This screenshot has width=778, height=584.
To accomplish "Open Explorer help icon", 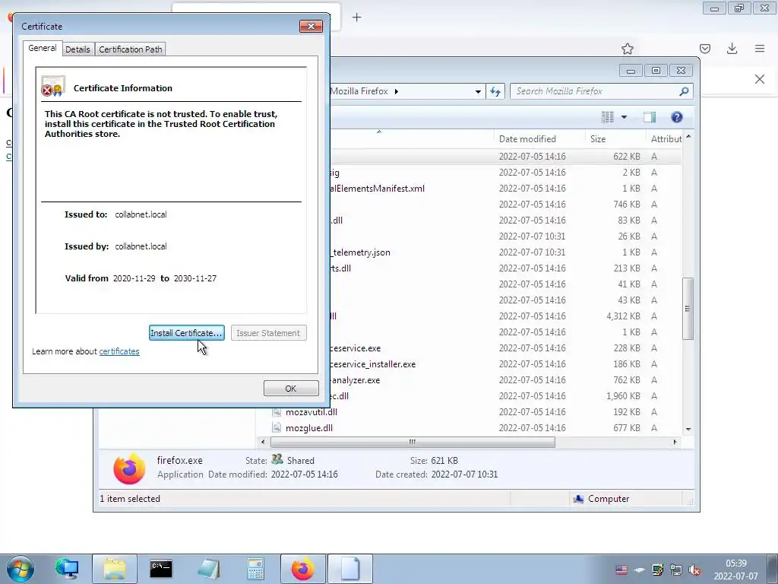I will coord(677,117).
